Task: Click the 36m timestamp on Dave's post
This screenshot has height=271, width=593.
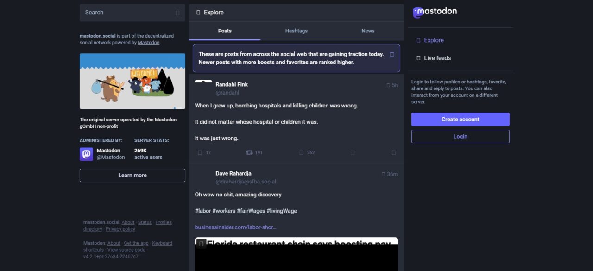Action: point(392,174)
